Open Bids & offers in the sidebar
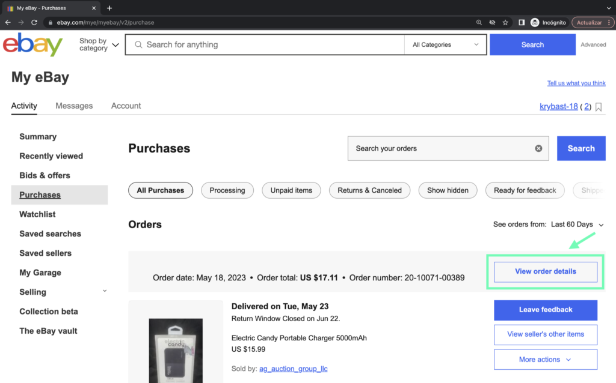 (x=45, y=175)
